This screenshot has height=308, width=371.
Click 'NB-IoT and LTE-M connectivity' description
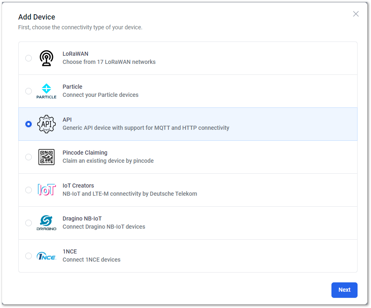pyautogui.click(x=130, y=194)
